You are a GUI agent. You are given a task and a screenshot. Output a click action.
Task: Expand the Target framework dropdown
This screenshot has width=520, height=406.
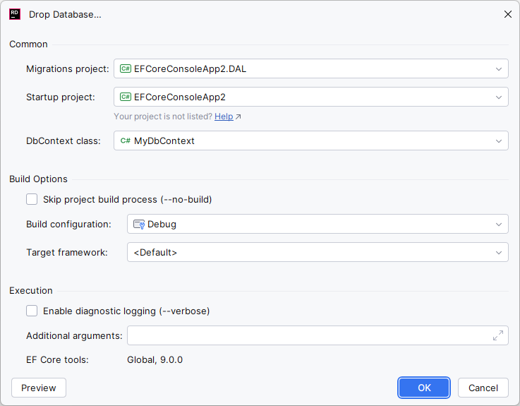499,252
